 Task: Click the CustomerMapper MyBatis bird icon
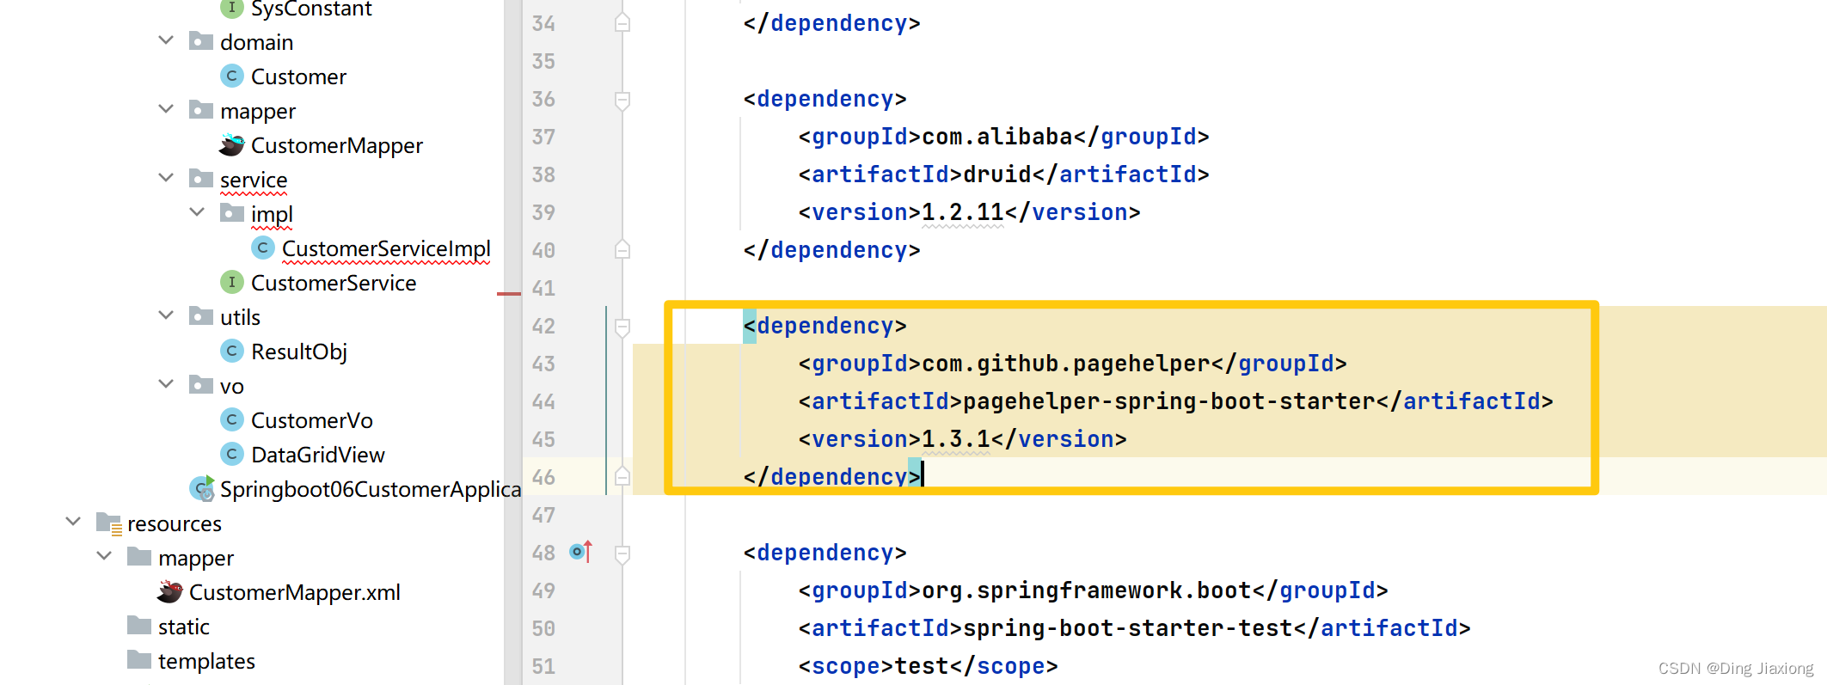pyautogui.click(x=231, y=145)
